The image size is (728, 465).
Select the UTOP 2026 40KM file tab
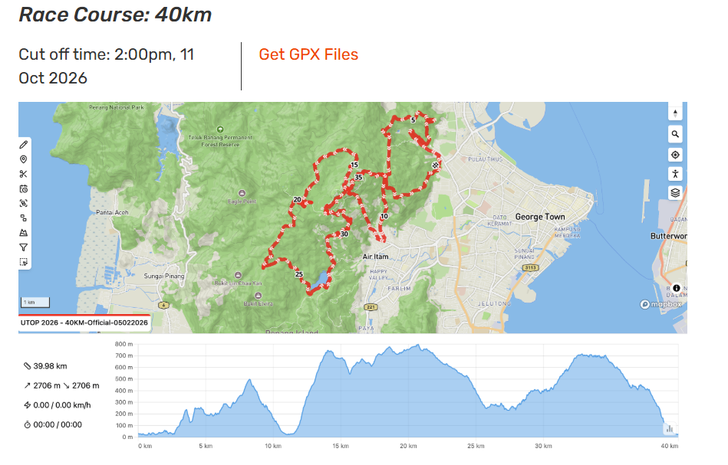[85, 323]
